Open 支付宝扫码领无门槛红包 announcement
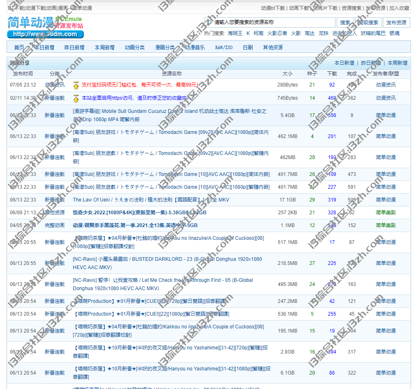418x389 pixels. coord(140,84)
